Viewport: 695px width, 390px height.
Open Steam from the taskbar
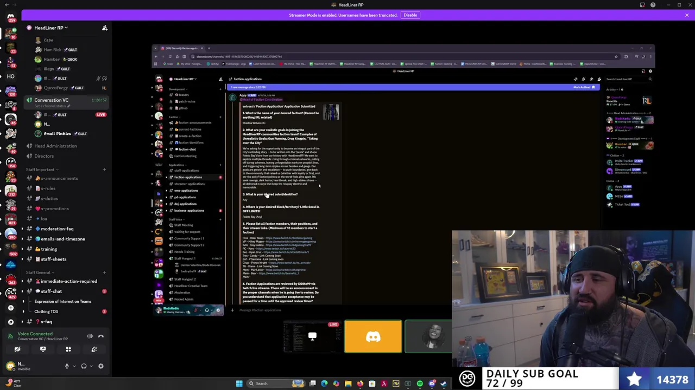click(444, 383)
